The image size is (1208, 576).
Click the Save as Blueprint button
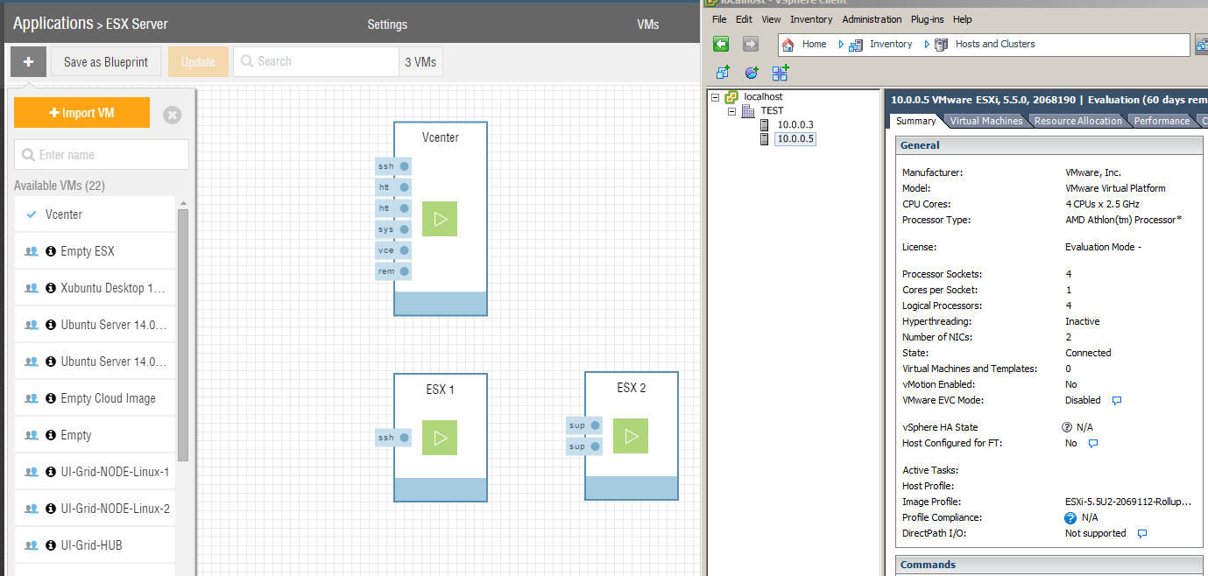pos(106,62)
